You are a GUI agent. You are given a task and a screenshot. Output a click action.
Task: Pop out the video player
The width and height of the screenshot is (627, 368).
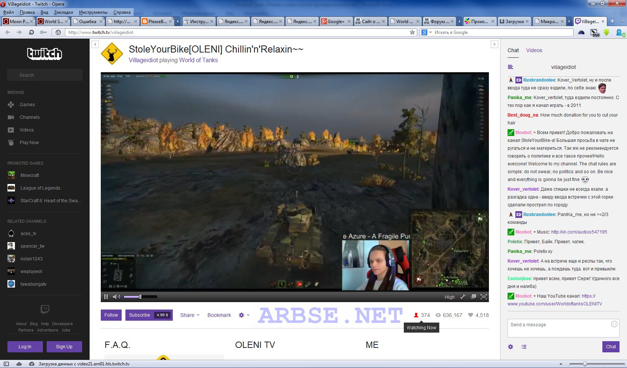pyautogui.click(x=473, y=297)
